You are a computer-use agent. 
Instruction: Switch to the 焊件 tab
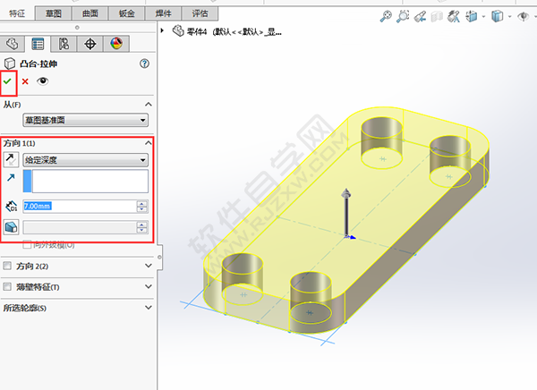coord(164,13)
